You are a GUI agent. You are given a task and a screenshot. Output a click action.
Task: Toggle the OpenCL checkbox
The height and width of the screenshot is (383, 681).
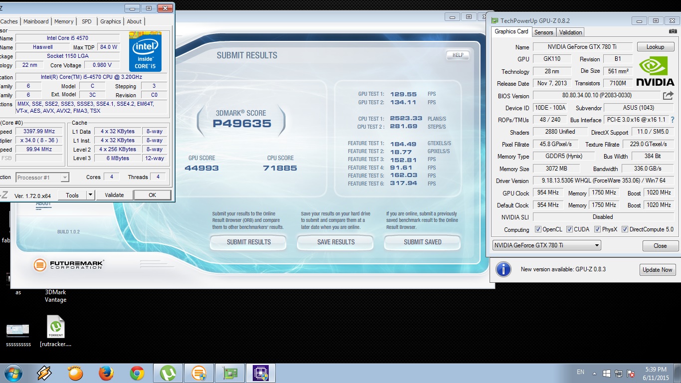pos(538,229)
